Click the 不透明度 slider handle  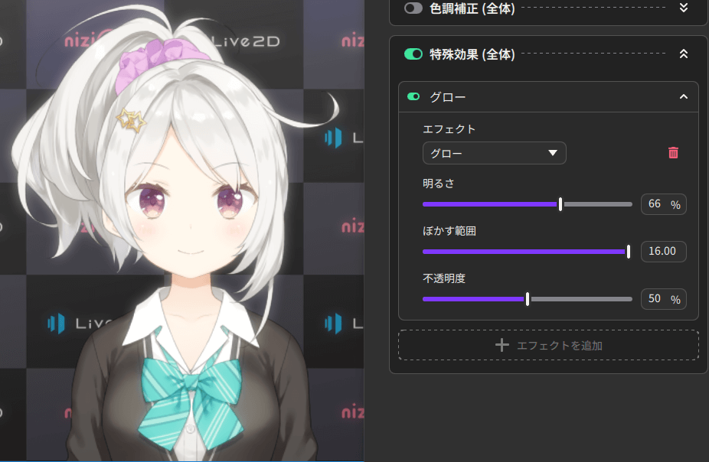[528, 299]
